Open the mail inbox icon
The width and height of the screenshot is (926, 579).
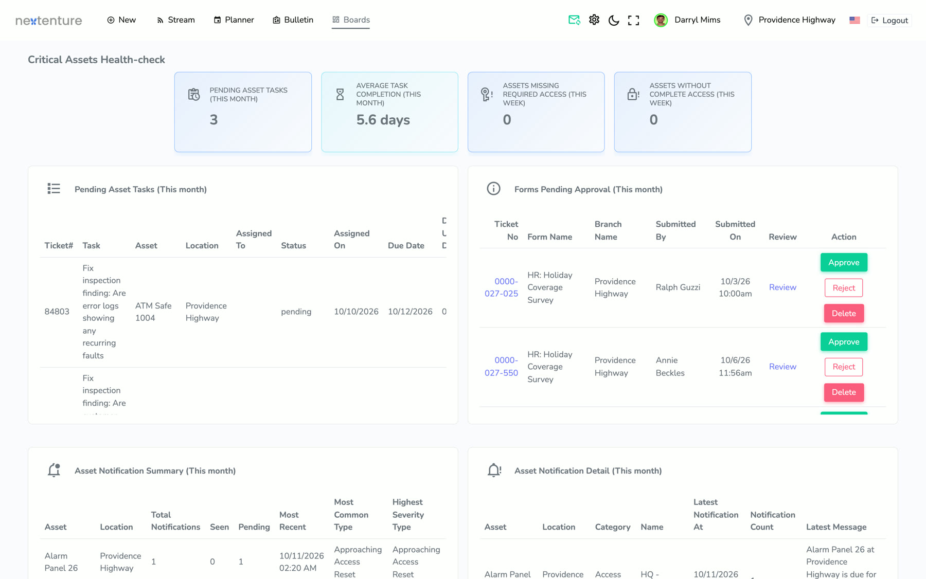[574, 20]
